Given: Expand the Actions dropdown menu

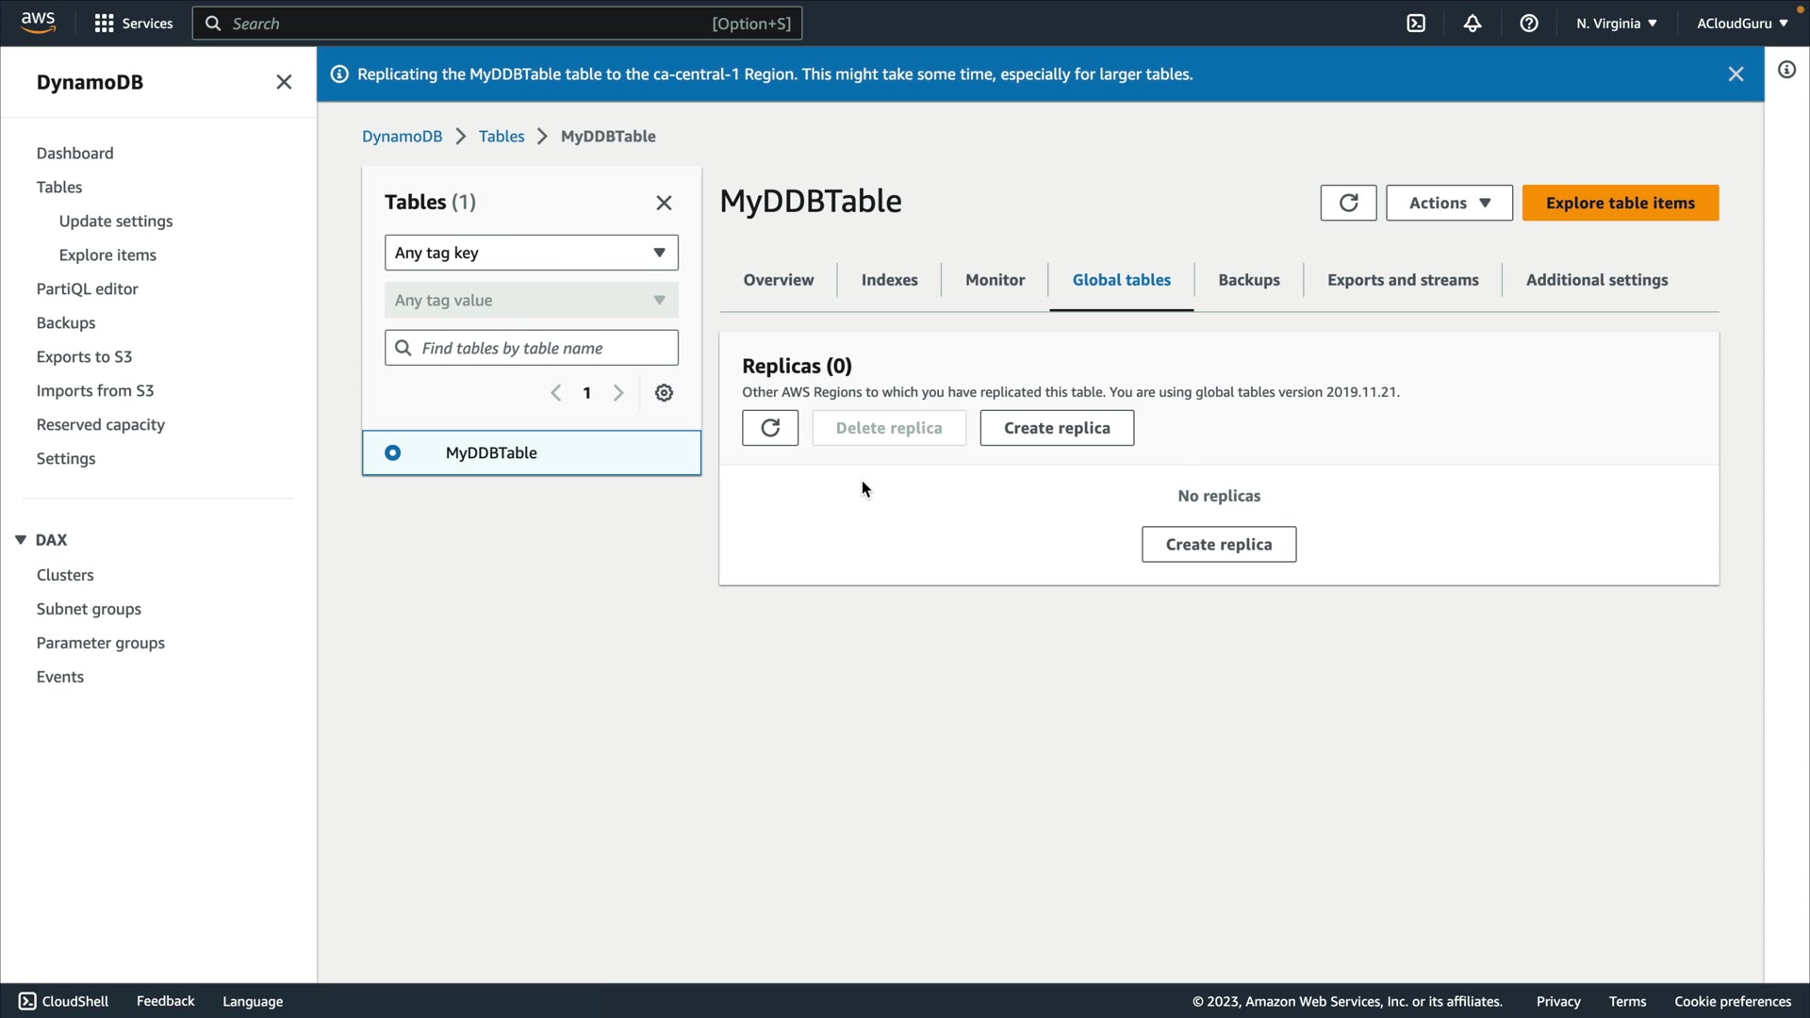Looking at the screenshot, I should [x=1449, y=203].
